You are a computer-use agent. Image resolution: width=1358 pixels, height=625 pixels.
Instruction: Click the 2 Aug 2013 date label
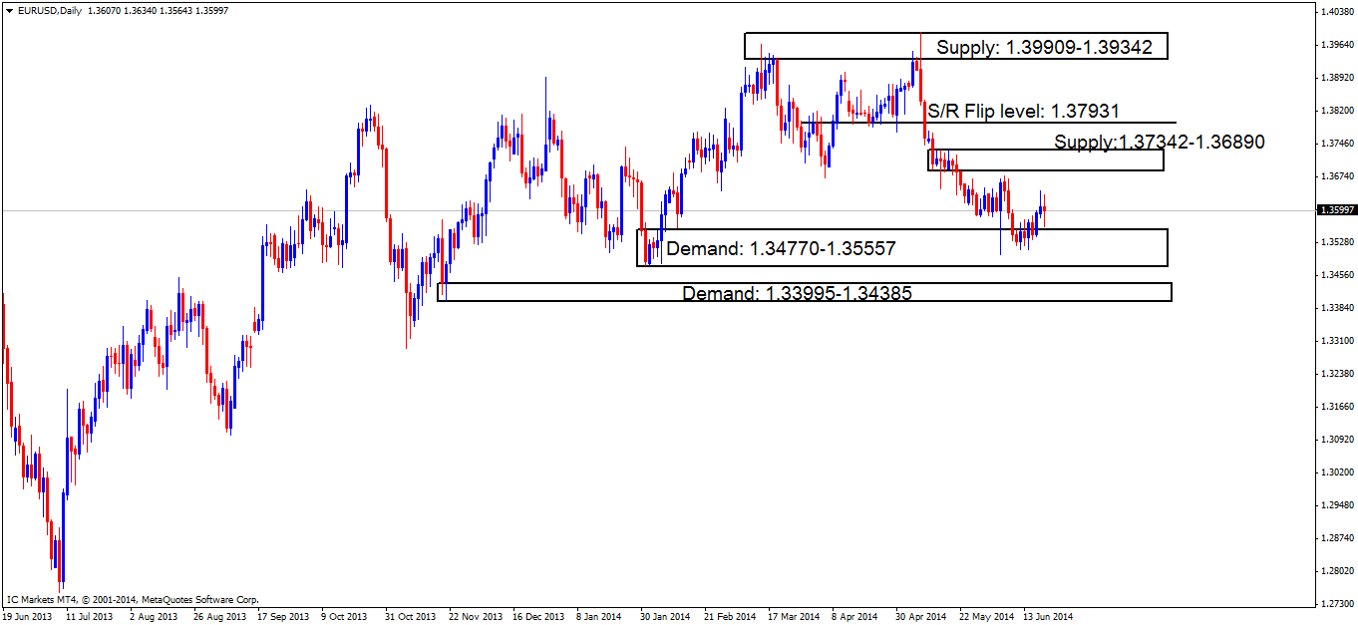(156, 617)
